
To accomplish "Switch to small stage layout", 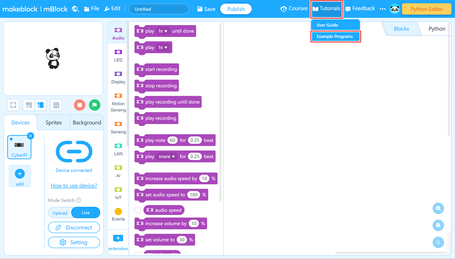I will pos(29,105).
